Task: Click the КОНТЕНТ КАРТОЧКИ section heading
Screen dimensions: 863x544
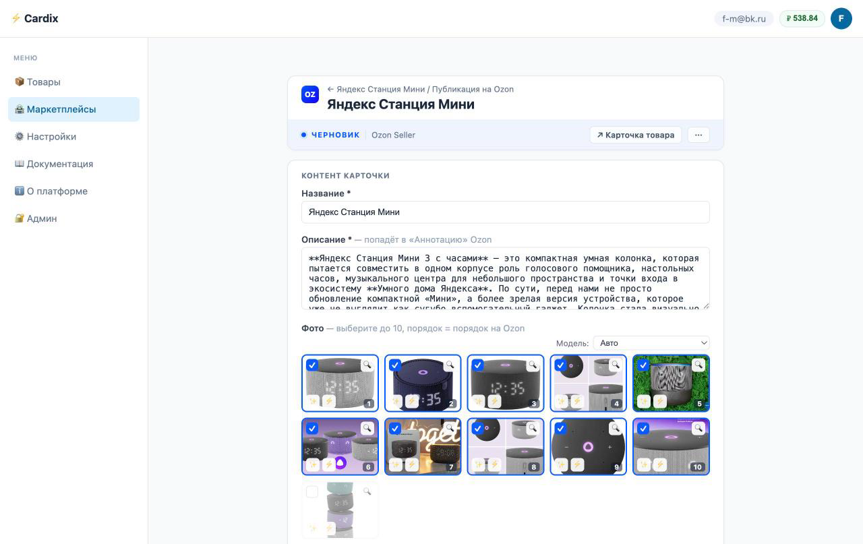Action: [x=345, y=175]
